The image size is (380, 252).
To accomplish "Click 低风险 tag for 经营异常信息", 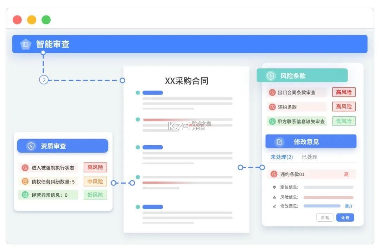I will [x=95, y=195].
